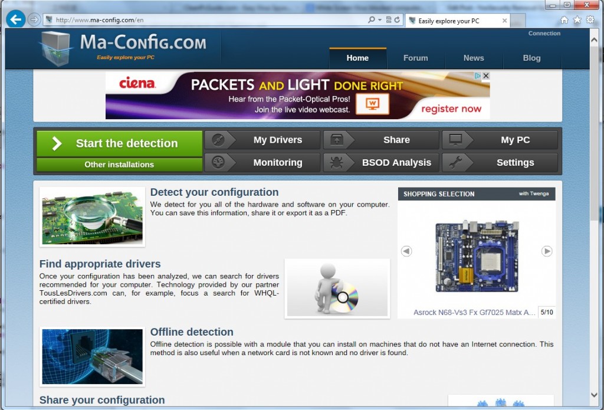Switch to the News tab
The width and height of the screenshot is (604, 410).
click(x=474, y=58)
